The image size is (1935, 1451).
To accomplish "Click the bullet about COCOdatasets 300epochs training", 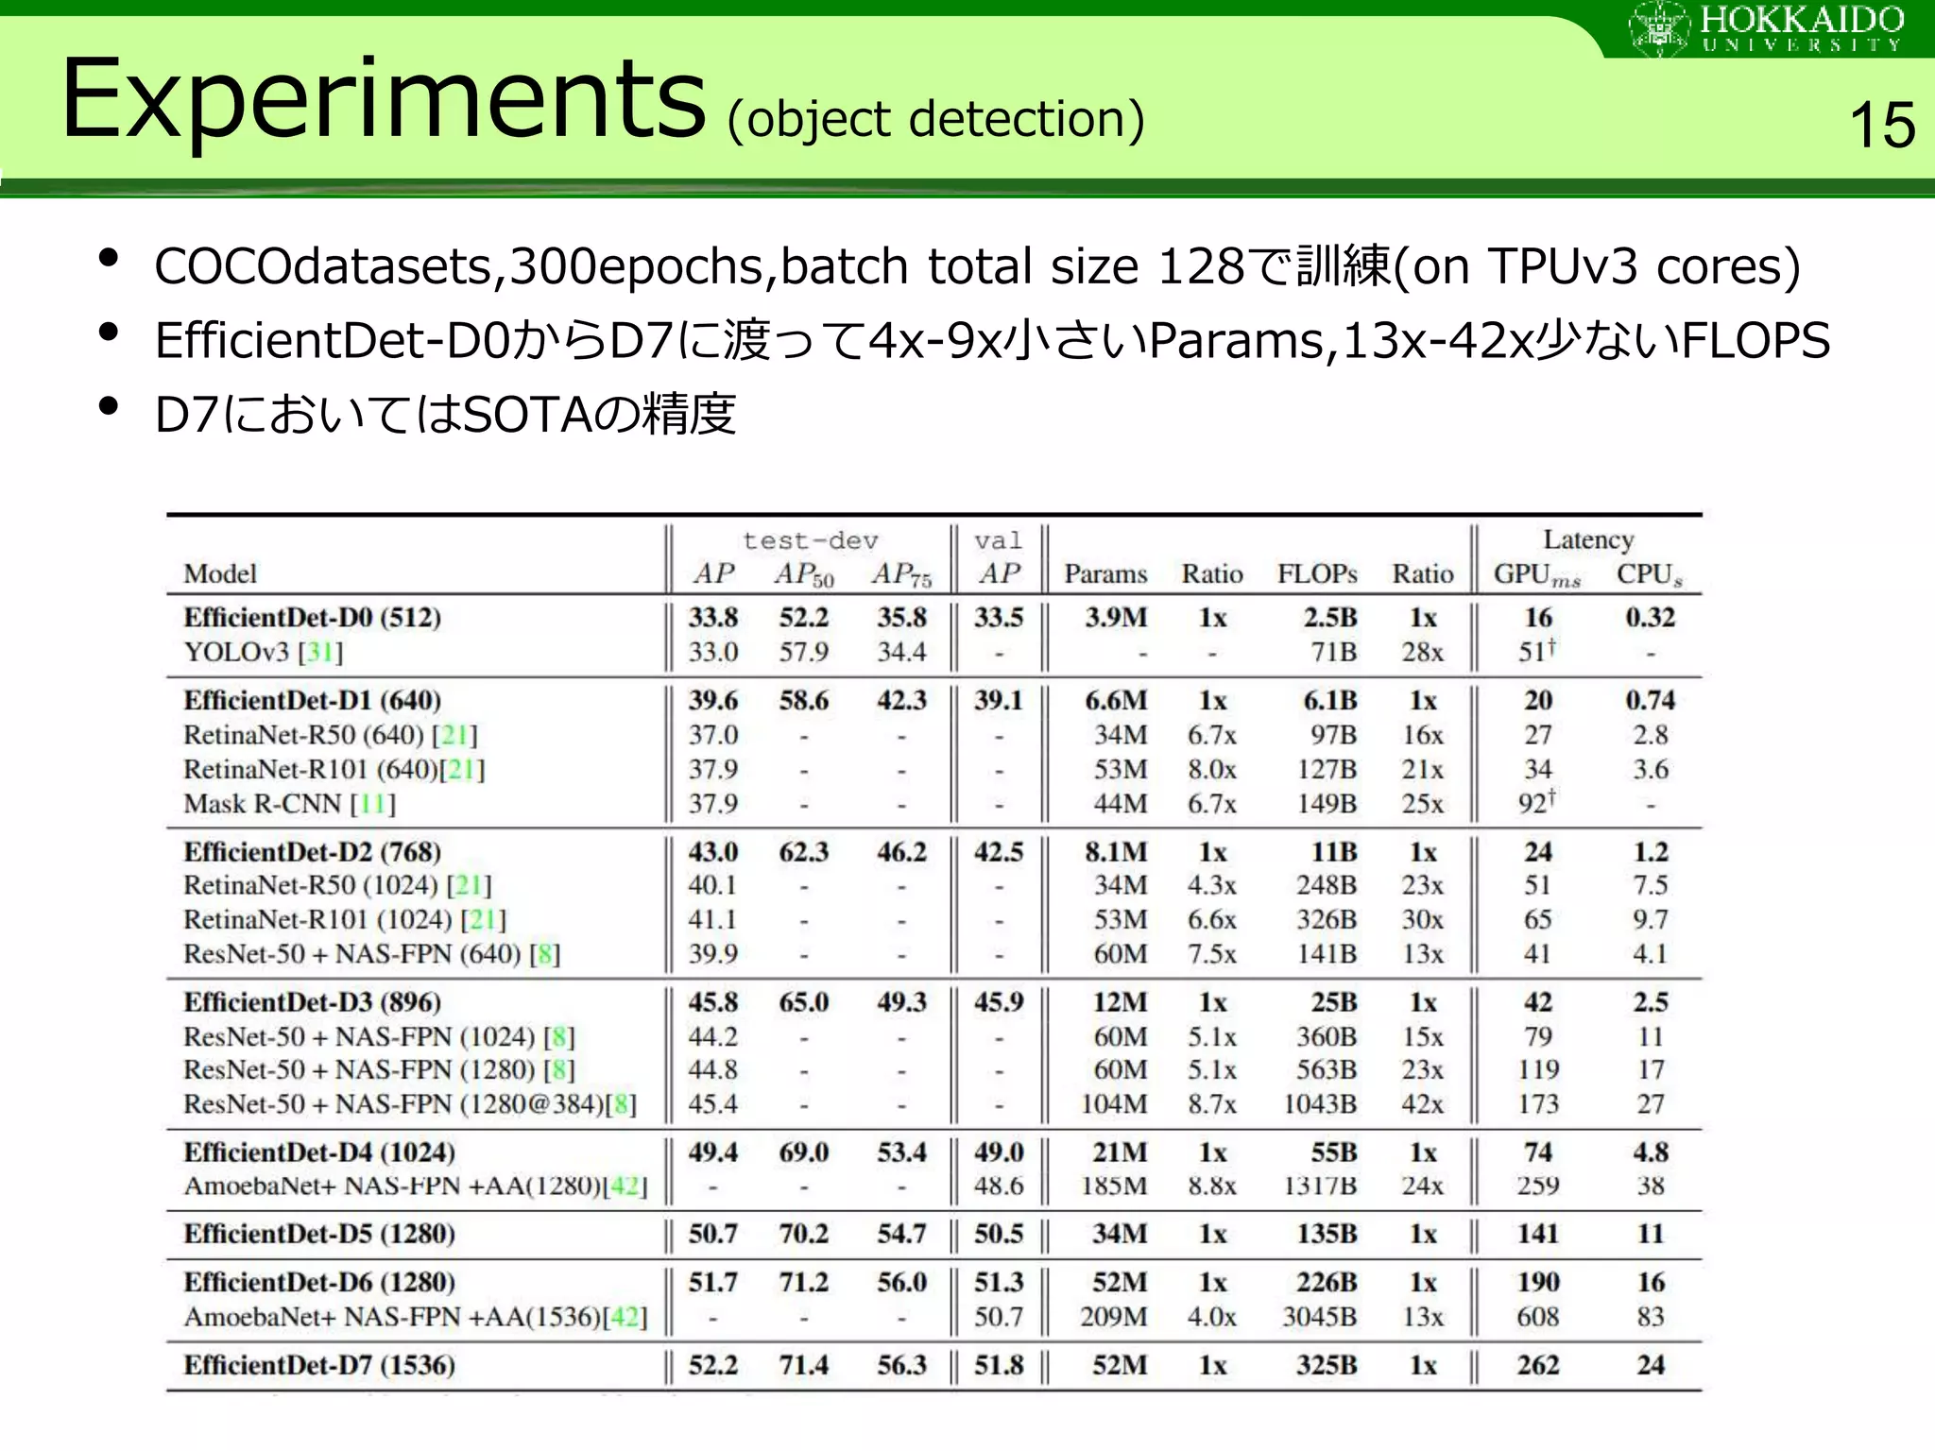I will click(x=977, y=265).
